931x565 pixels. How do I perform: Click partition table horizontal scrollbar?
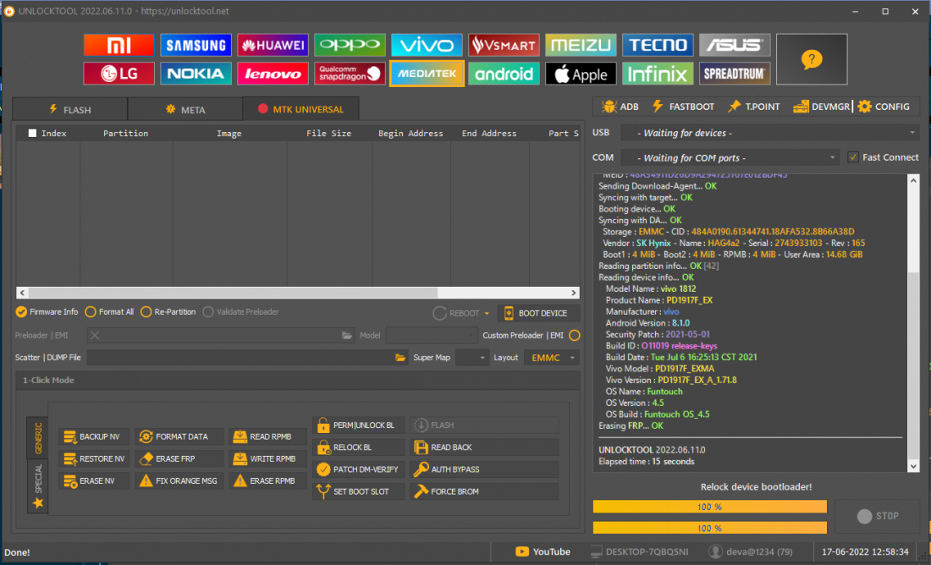[x=297, y=293]
